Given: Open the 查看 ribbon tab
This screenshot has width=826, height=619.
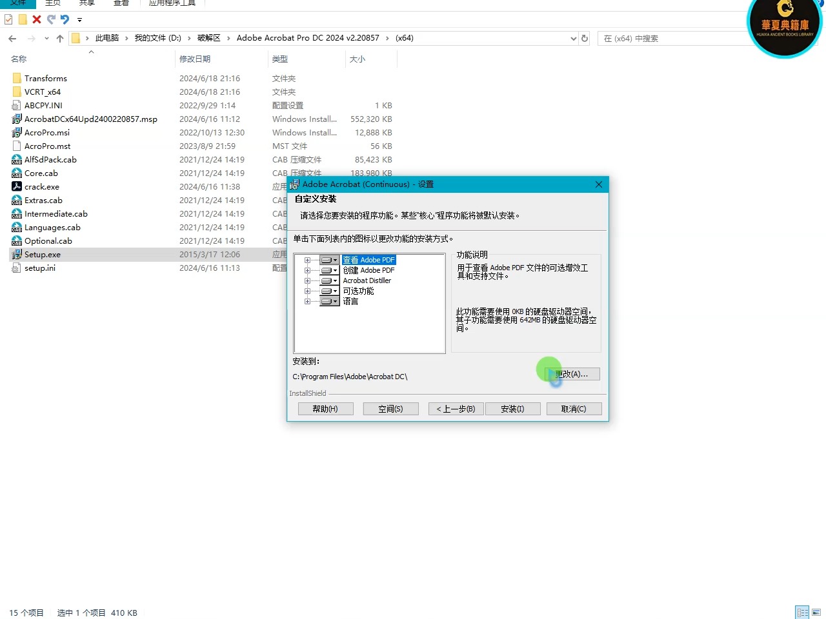Looking at the screenshot, I should (121, 3).
